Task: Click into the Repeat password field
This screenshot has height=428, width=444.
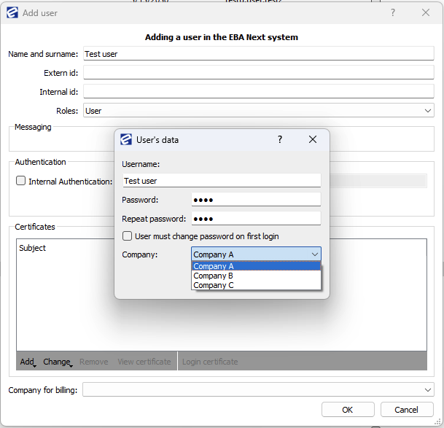Action: (x=255, y=219)
